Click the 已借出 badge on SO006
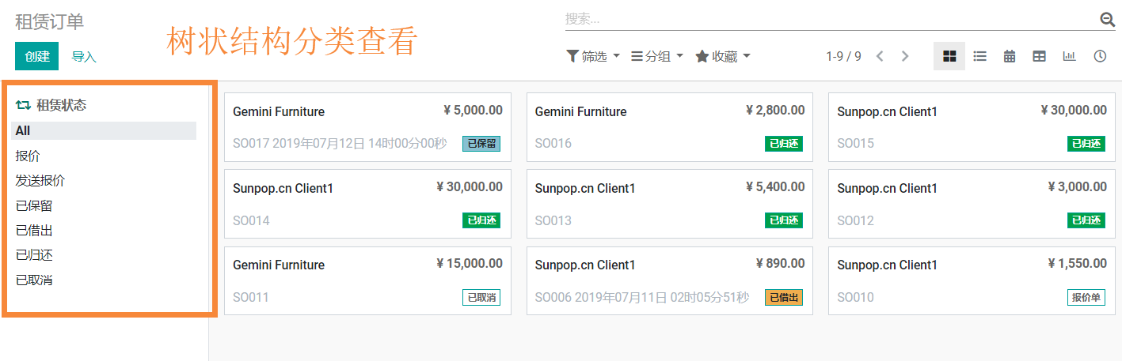 (x=784, y=298)
